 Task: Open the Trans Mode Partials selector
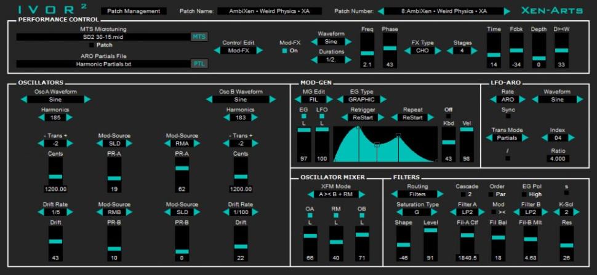[508, 138]
